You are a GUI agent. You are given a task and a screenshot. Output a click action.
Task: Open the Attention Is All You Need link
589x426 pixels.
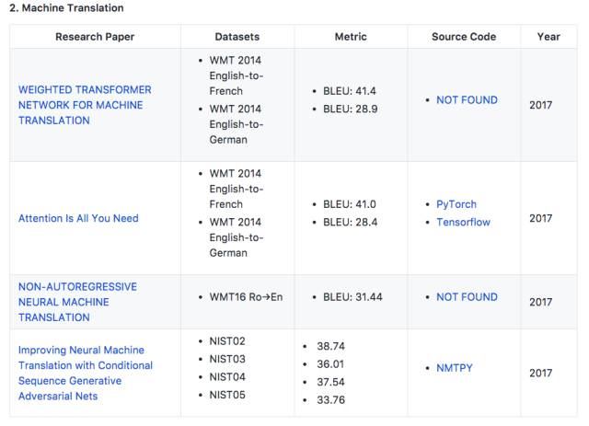(x=78, y=219)
